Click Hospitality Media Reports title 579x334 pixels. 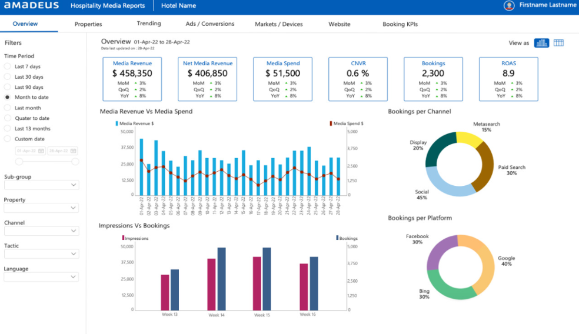108,5
